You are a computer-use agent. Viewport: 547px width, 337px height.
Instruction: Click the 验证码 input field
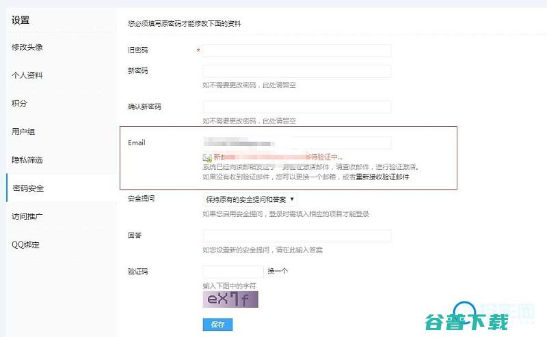click(233, 272)
